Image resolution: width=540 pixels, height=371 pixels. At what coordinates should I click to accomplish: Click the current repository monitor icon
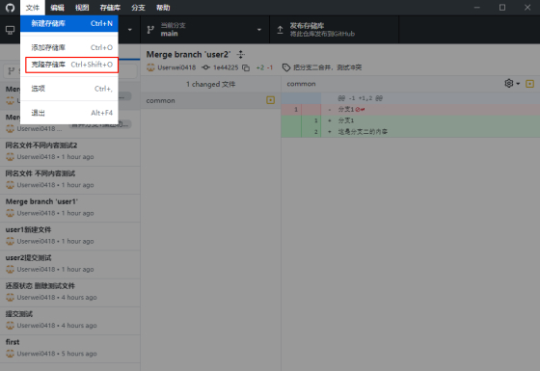pos(10,30)
